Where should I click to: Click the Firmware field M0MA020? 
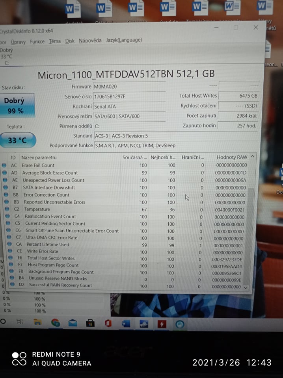click(129, 87)
